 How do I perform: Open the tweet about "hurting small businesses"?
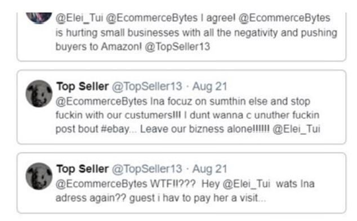click(x=181, y=37)
